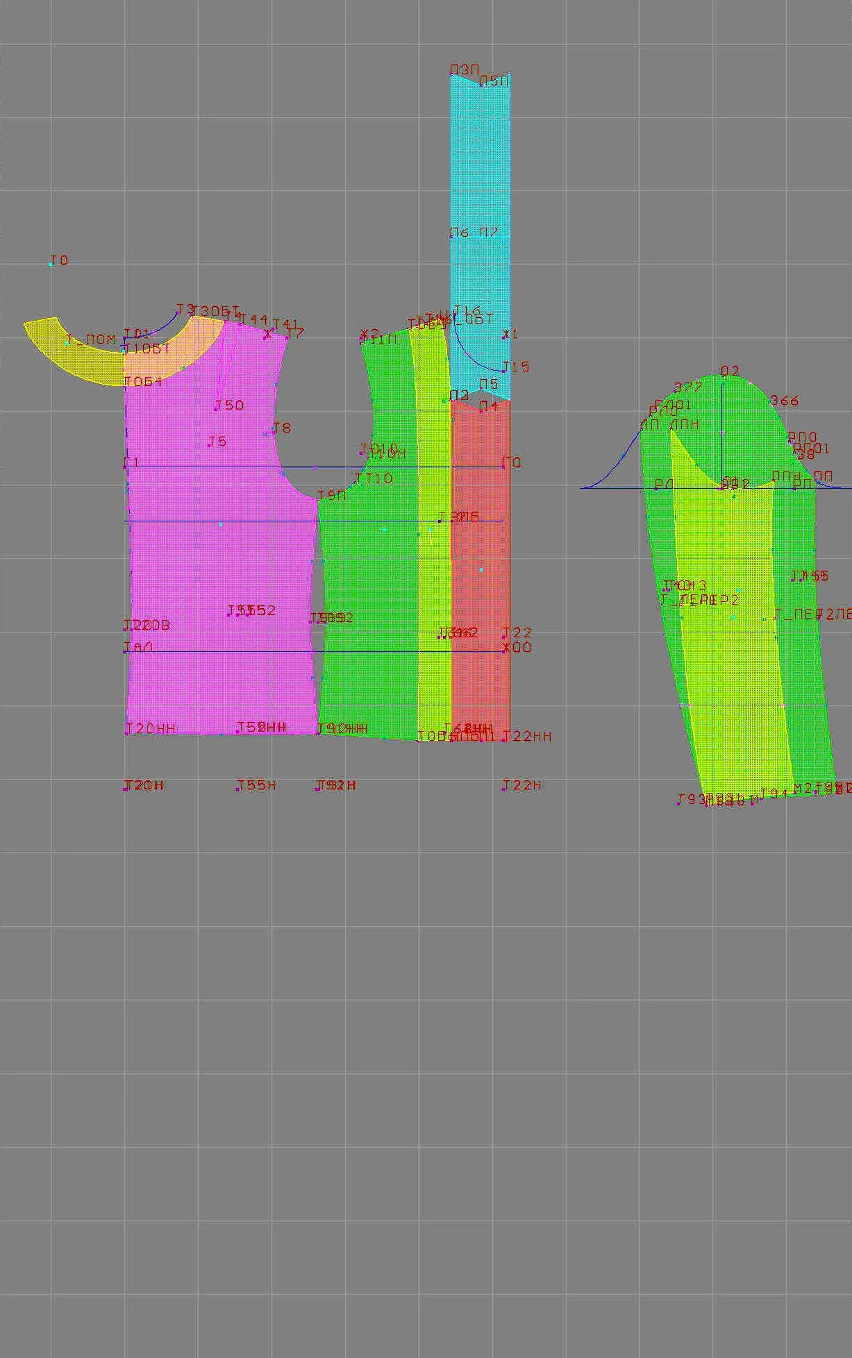Click the П7 point label
The height and width of the screenshot is (1358, 852).
coord(489,232)
